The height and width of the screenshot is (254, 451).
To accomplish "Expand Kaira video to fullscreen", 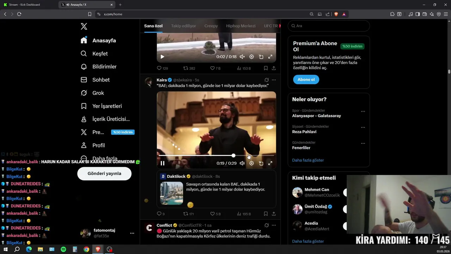I will pyautogui.click(x=270, y=163).
